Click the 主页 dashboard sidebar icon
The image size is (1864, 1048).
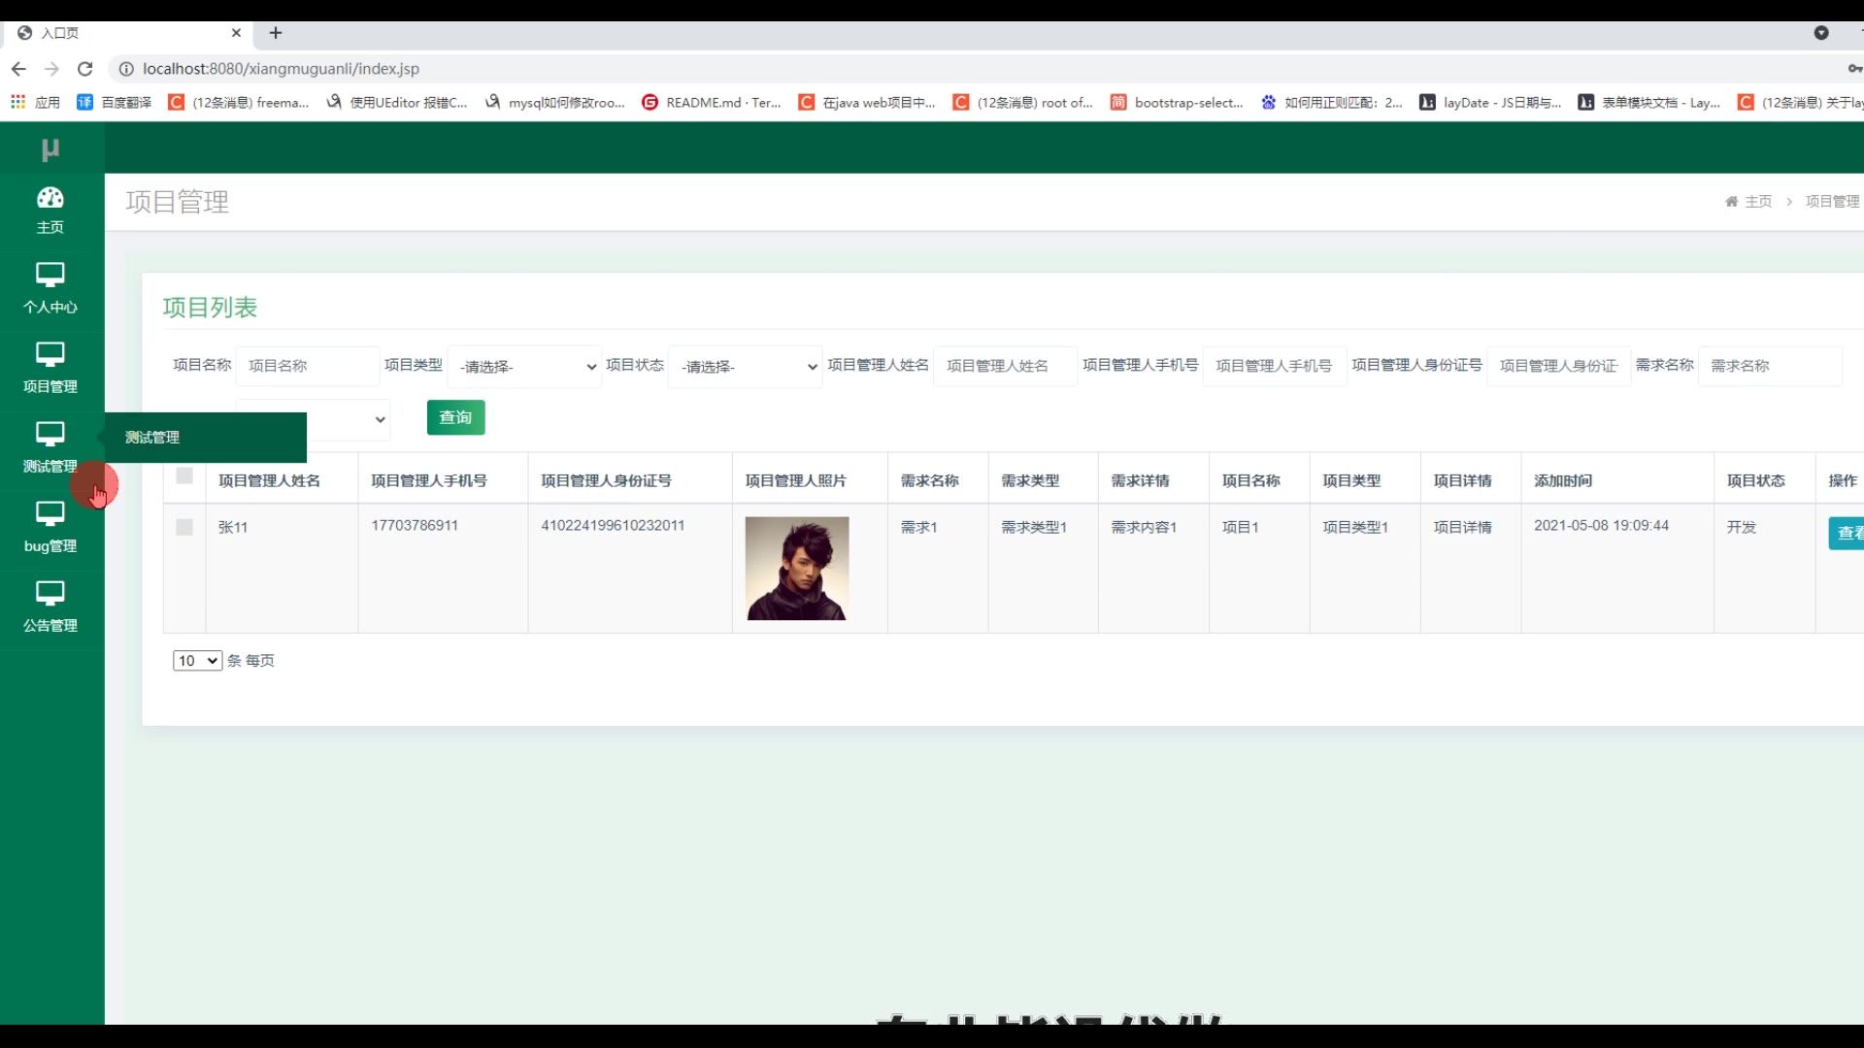point(50,198)
